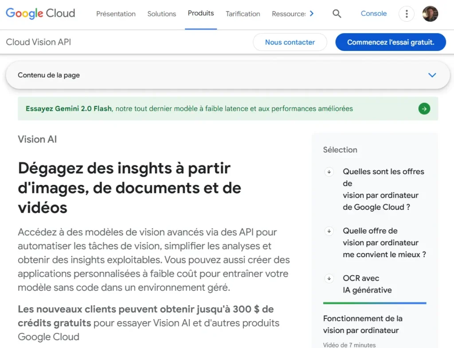Click arrow icon beside 'OCR avec IA générative'
This screenshot has width=454, height=348.
click(x=329, y=278)
